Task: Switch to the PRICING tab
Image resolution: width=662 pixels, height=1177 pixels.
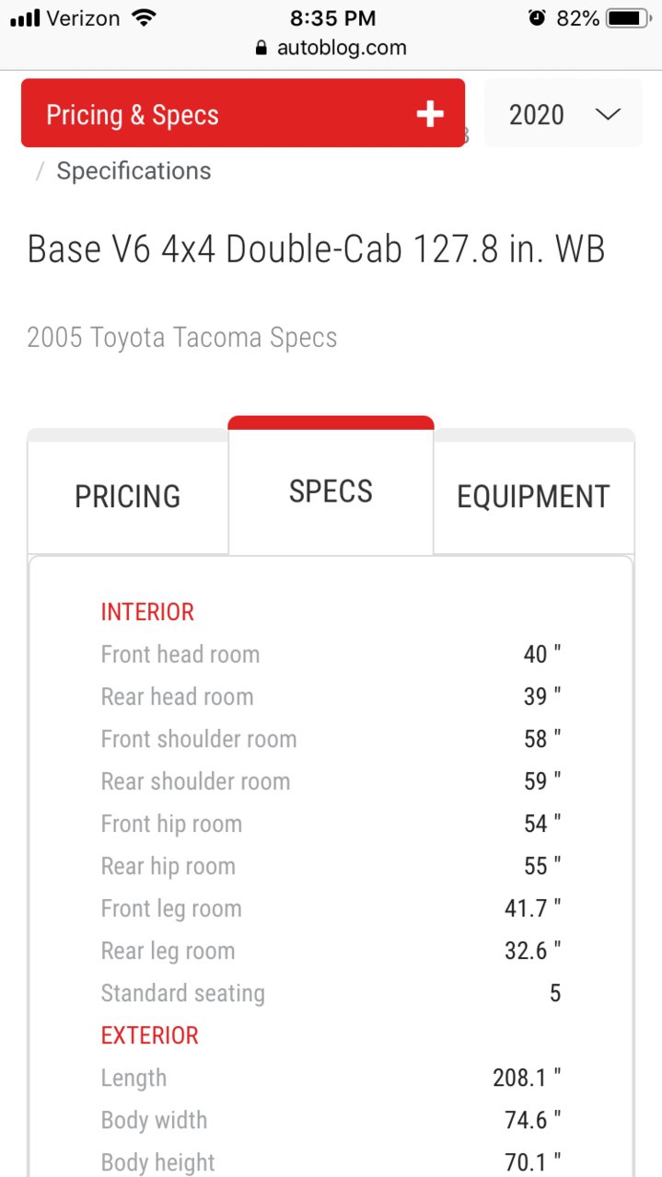Action: [128, 497]
